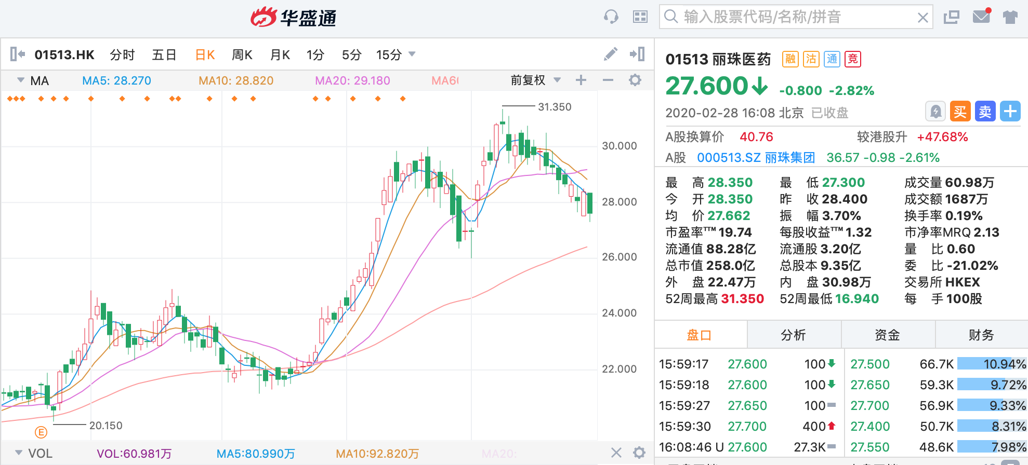Toggle the MA indicator triangle

[21, 80]
